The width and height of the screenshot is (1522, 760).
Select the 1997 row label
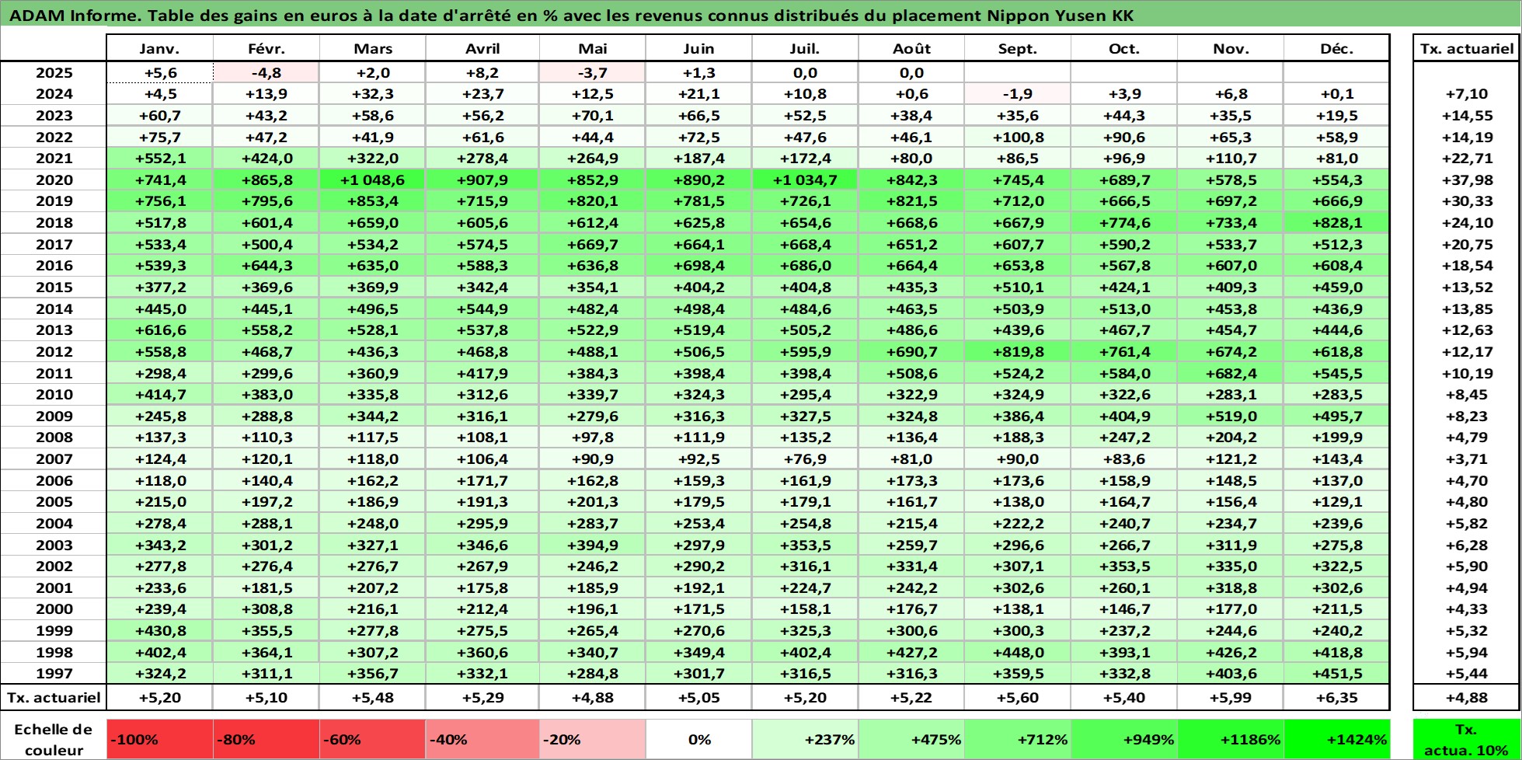tap(54, 674)
